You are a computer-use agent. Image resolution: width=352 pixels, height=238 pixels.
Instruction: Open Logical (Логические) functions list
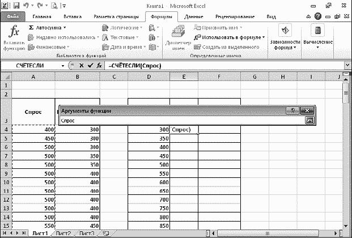122,28
